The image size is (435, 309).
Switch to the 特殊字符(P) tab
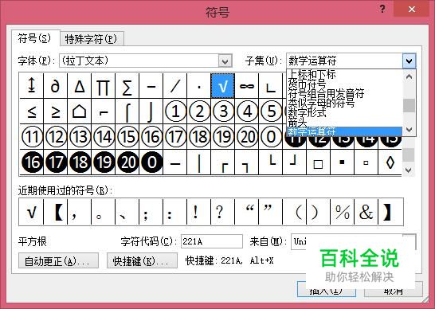92,39
